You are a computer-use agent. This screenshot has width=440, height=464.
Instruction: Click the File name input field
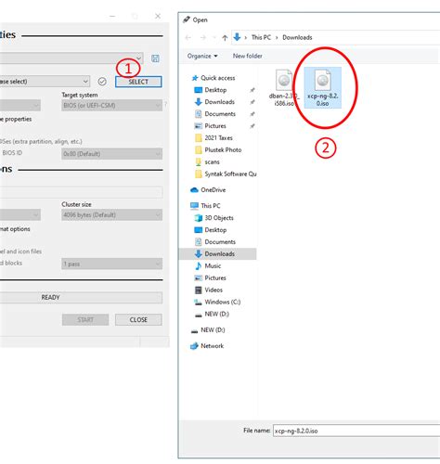(356, 431)
